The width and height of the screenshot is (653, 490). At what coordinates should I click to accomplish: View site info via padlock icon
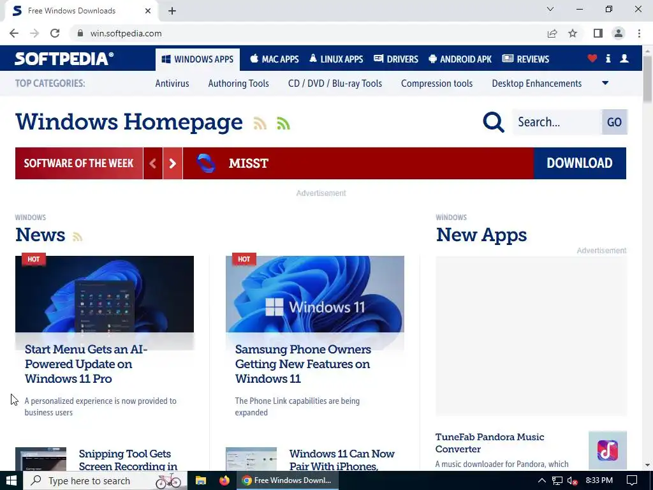point(80,33)
